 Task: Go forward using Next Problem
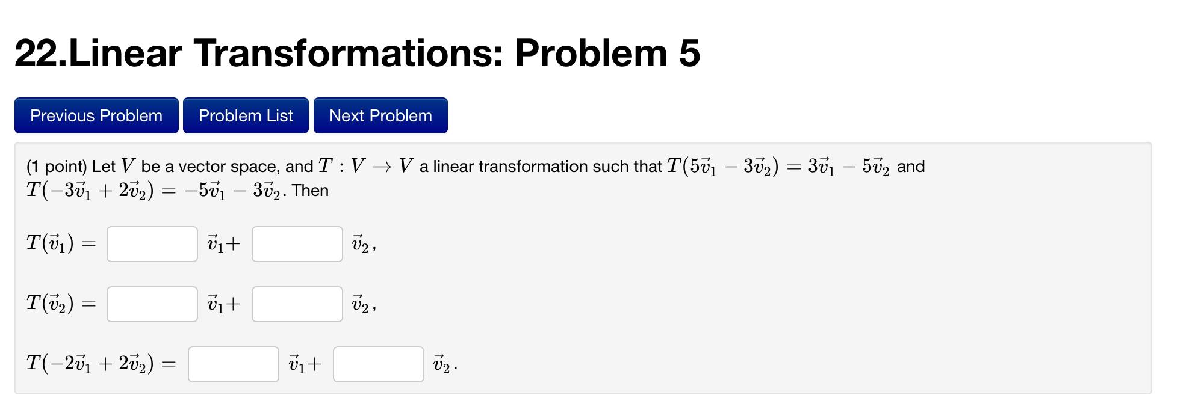379,115
